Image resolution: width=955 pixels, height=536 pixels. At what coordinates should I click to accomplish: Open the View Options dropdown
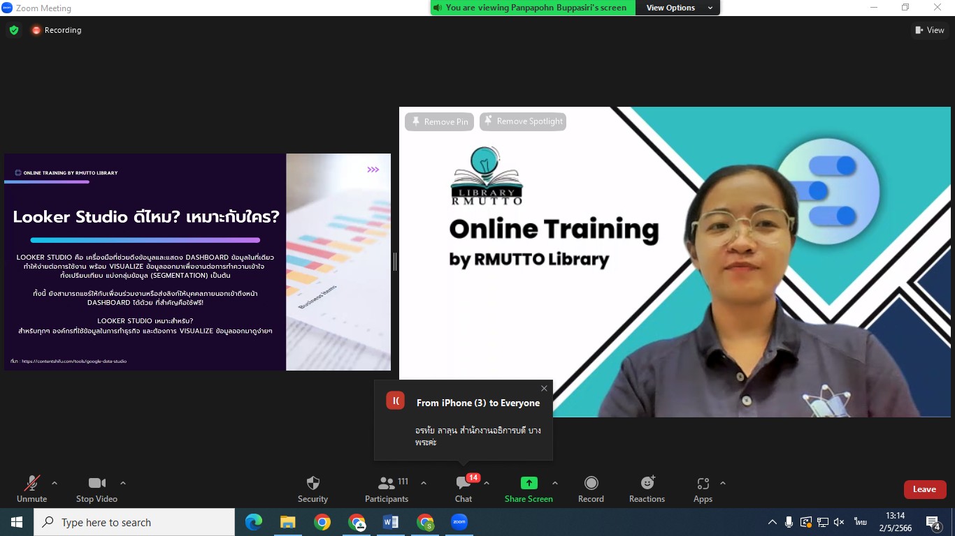(677, 8)
